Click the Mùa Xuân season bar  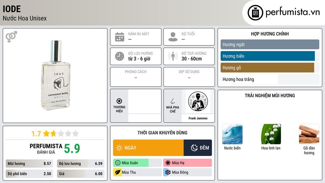[x=137, y=163]
